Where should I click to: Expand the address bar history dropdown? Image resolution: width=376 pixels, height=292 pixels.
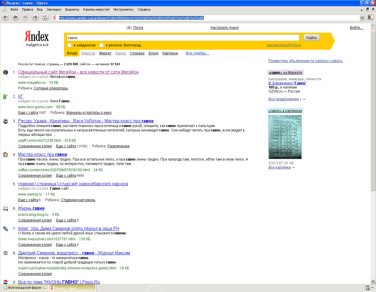pos(362,18)
